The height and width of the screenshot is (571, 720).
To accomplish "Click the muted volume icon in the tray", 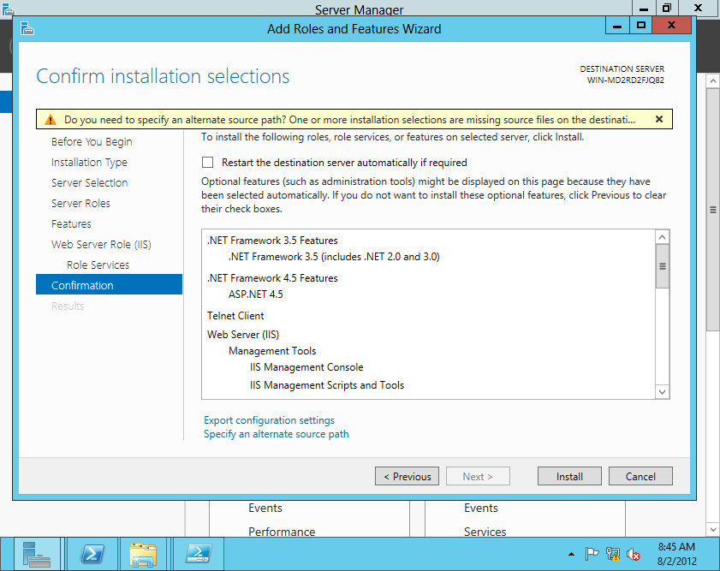I will click(x=632, y=555).
